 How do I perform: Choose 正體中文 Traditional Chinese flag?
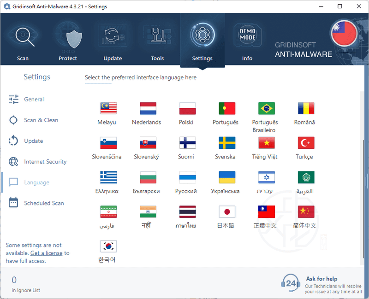click(x=267, y=212)
